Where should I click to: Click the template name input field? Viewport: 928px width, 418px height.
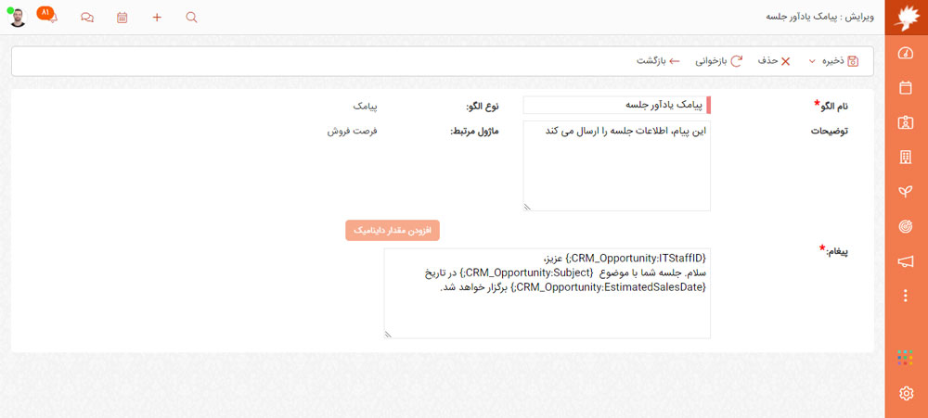click(x=614, y=106)
